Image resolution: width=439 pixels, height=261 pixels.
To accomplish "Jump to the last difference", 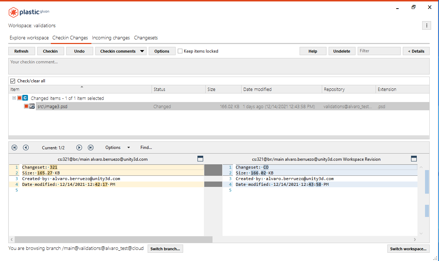I will tap(91, 147).
